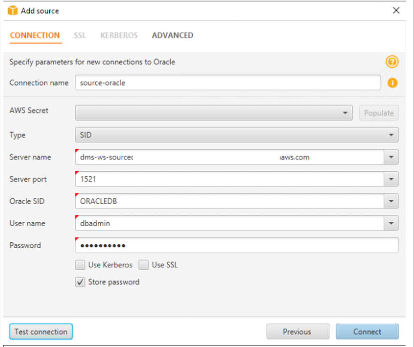Click into the Password field
Screen dimensions: 414x347
click(x=236, y=245)
